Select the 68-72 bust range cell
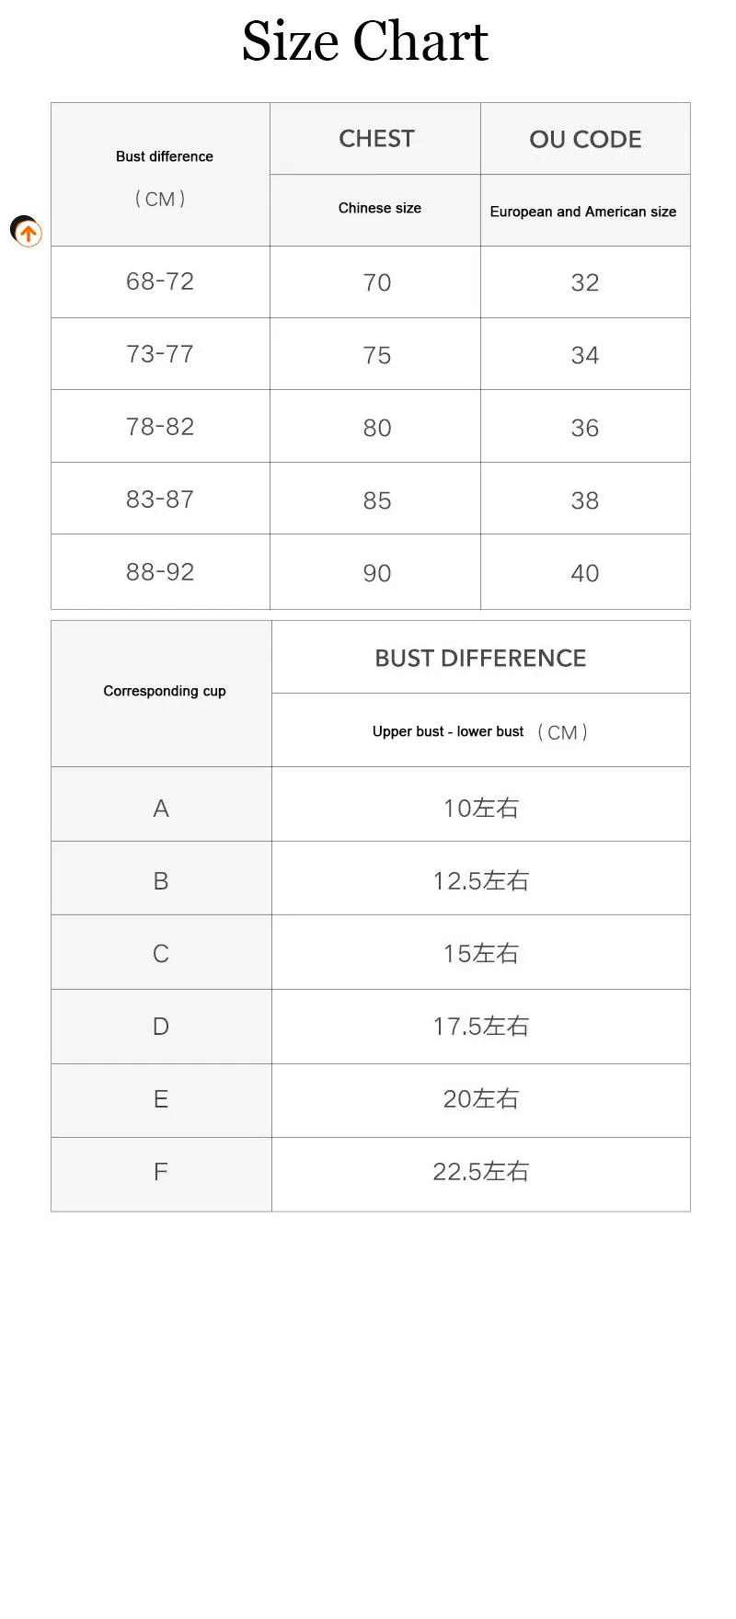Image resolution: width=736 pixels, height=1619 pixels. (160, 281)
